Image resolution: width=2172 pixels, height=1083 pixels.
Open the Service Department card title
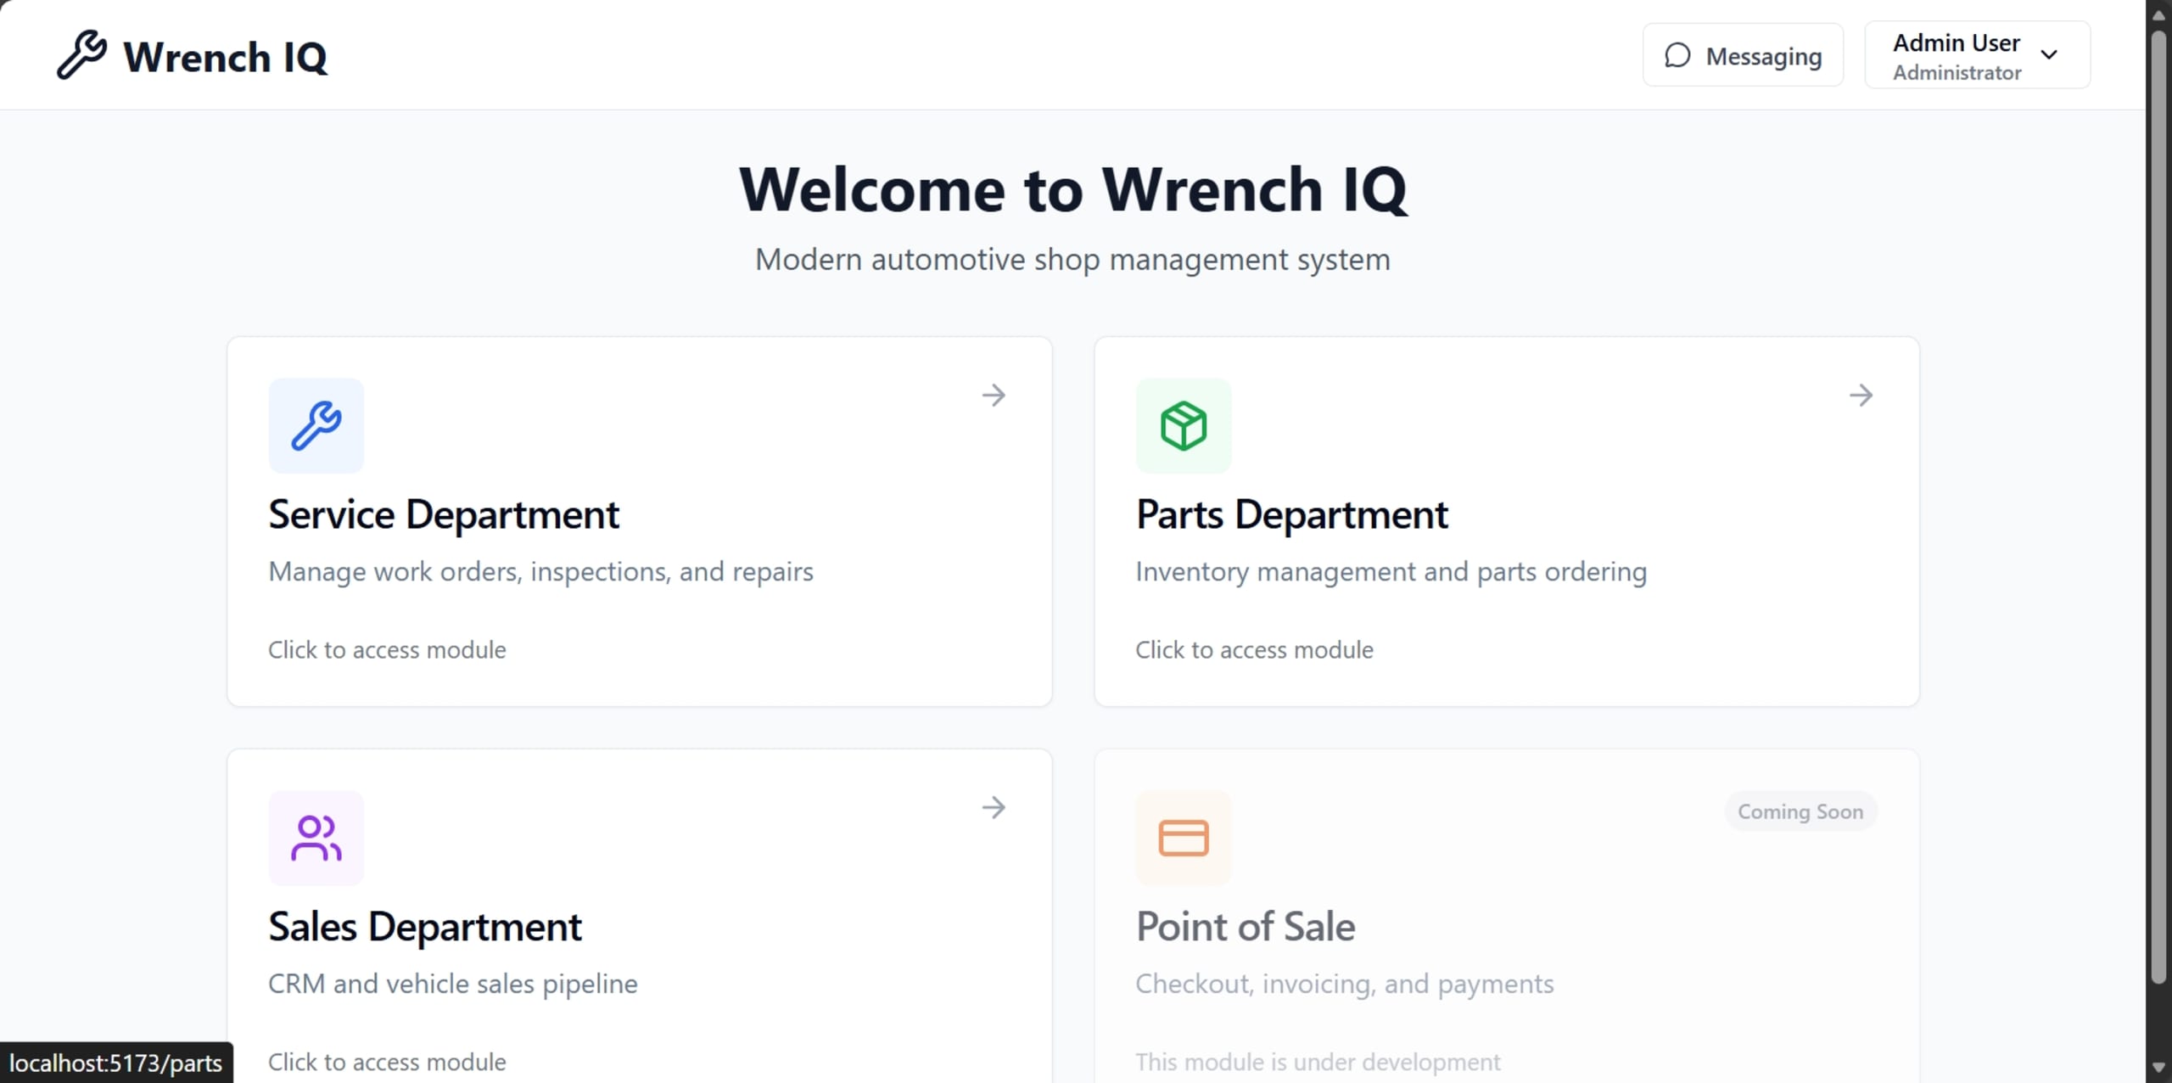click(444, 514)
